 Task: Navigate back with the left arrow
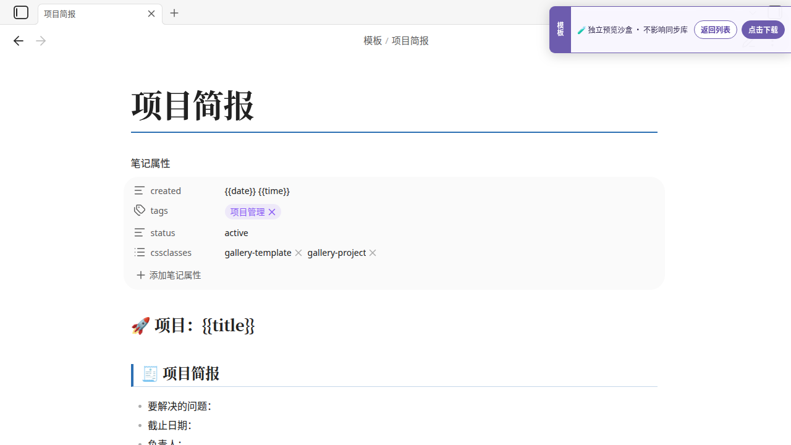[18, 41]
